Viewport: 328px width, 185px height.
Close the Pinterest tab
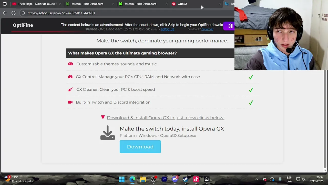tap(220, 4)
